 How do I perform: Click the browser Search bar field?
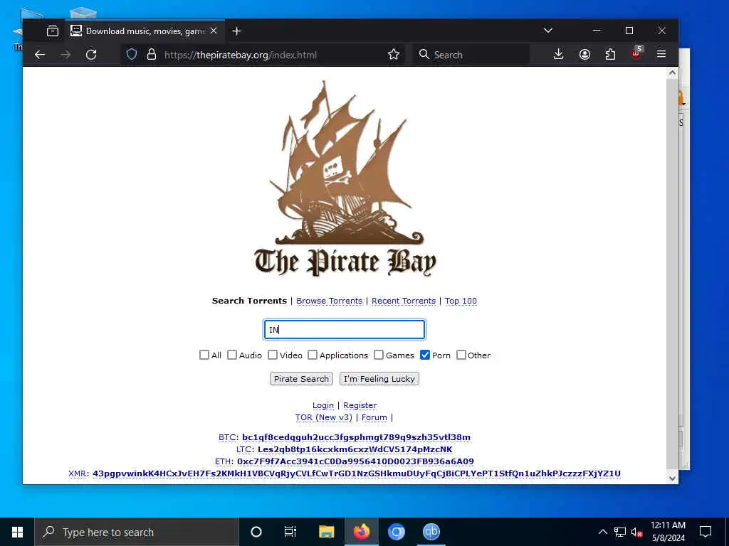(x=472, y=55)
